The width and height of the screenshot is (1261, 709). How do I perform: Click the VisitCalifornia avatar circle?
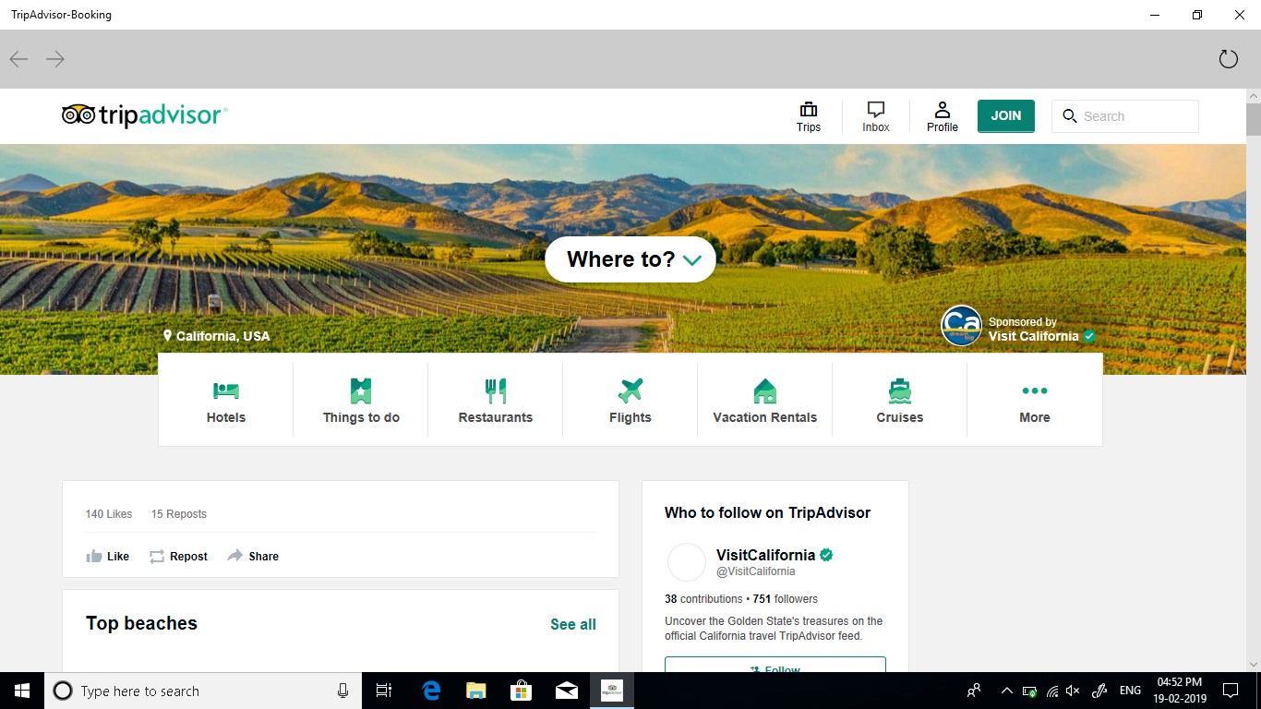click(x=686, y=562)
